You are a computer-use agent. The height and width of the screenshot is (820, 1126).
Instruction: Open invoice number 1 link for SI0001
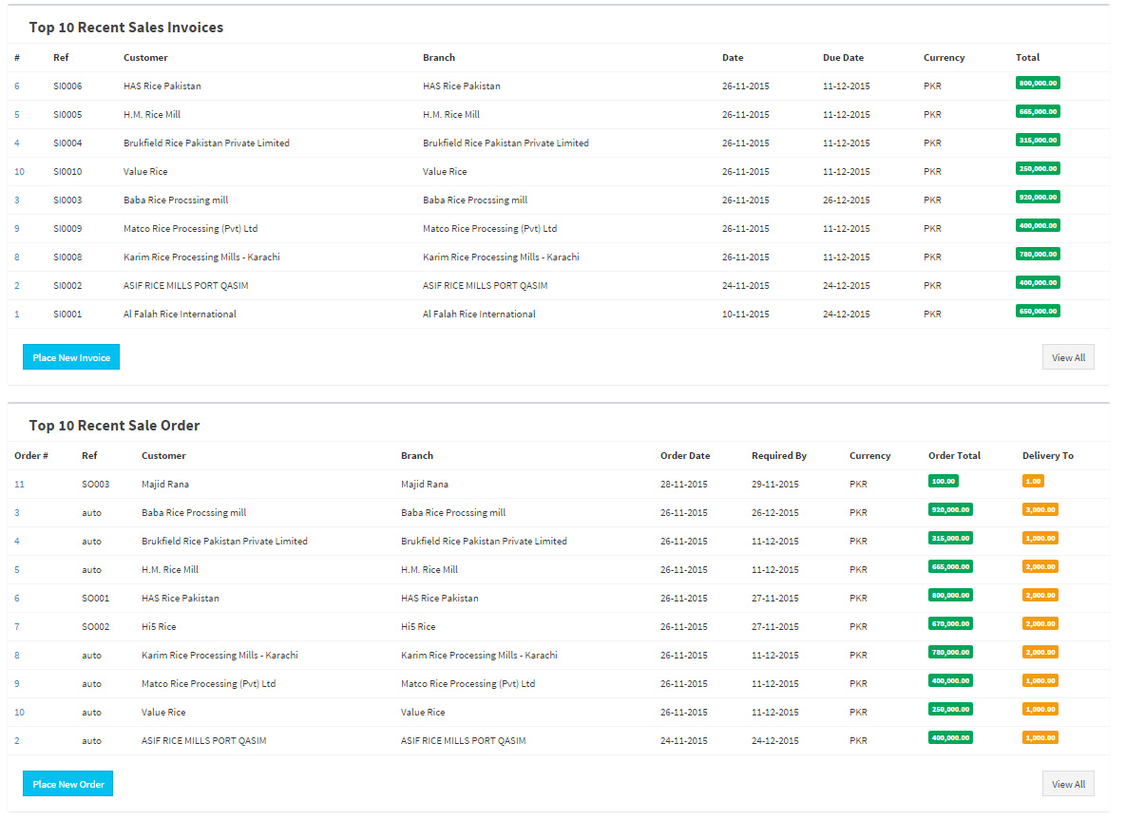(x=17, y=314)
